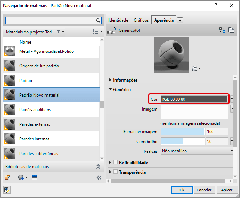Click the search magnifier icon

(98, 21)
